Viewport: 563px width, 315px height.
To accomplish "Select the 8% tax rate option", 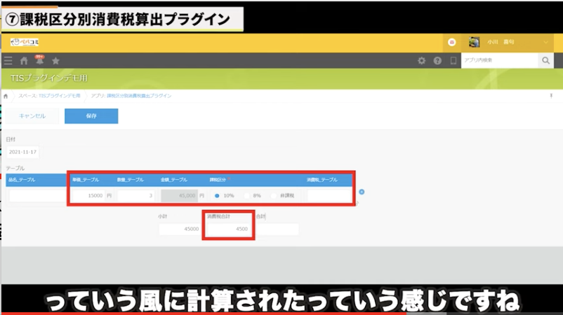I will click(247, 195).
